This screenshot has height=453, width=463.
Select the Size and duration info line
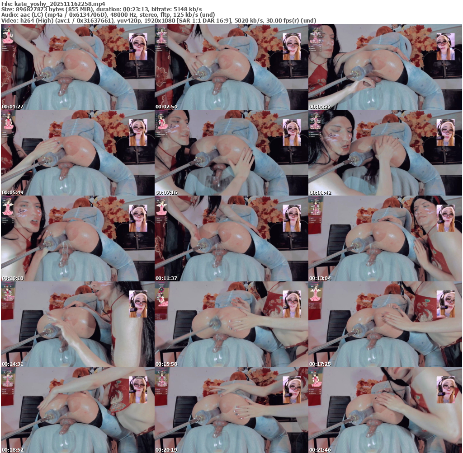point(101,9)
